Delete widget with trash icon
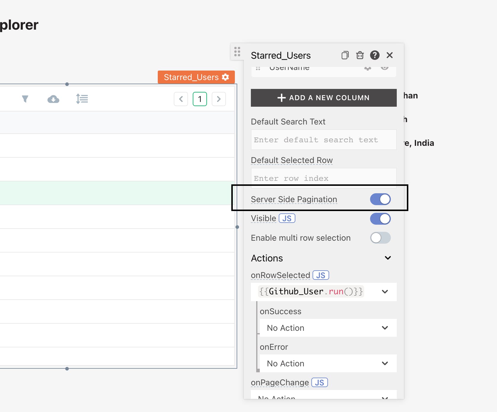 360,55
